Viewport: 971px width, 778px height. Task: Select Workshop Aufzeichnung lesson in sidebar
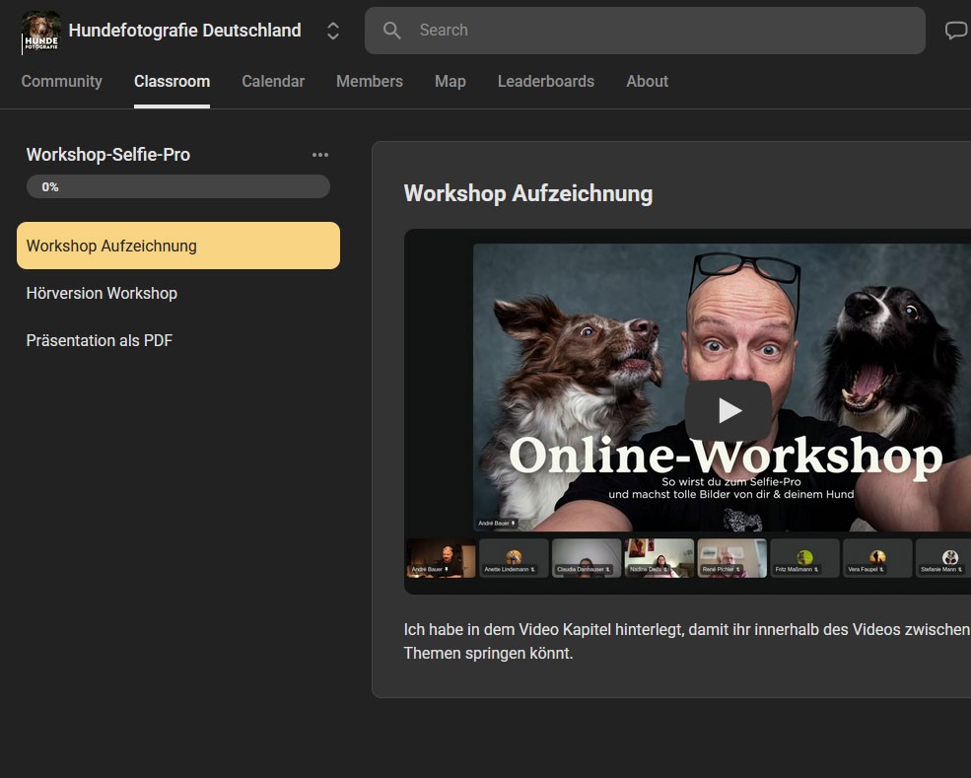[178, 246]
